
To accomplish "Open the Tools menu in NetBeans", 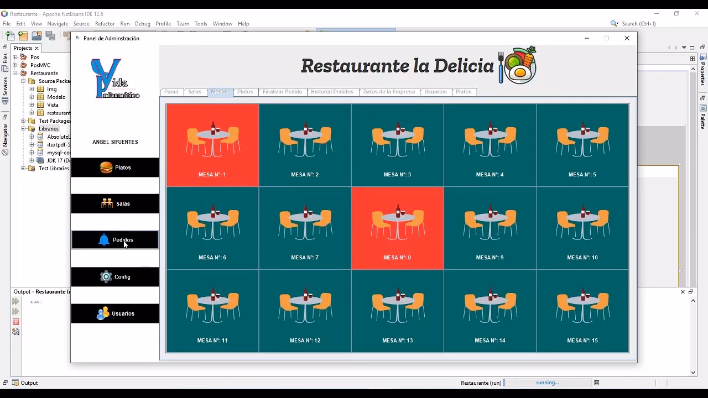I will [x=201, y=24].
